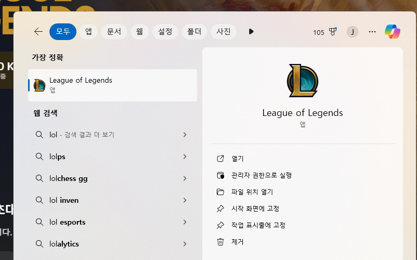Select League of Legends best match result

(x=112, y=85)
